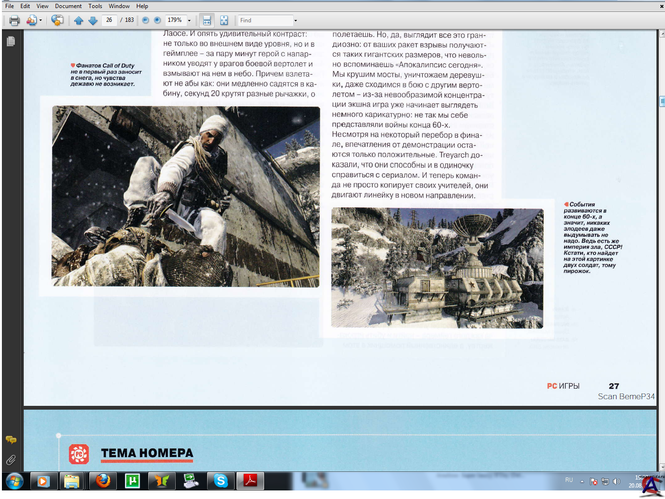Open the Pages panel in sidebar

coord(10,42)
